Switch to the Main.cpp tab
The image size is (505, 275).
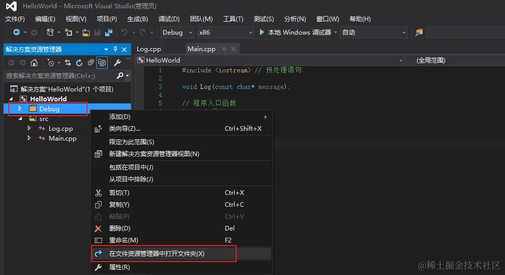(201, 49)
